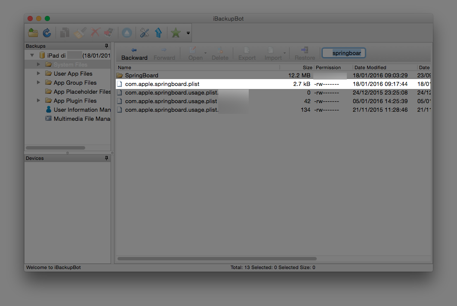Sort by the Permission column header
This screenshot has height=306, width=457.
coord(333,67)
